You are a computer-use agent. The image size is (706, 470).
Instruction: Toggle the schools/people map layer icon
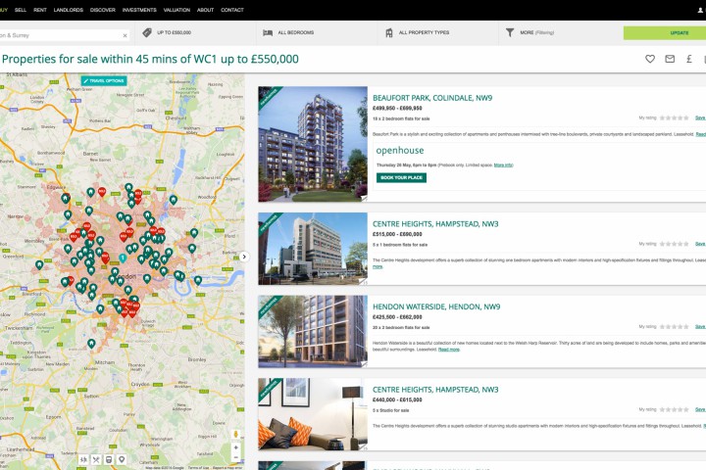(83, 459)
